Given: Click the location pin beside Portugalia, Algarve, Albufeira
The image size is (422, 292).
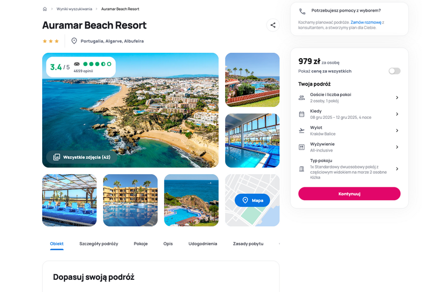Looking at the screenshot, I should point(74,41).
